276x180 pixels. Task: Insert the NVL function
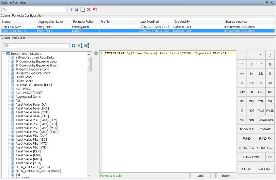242,120
